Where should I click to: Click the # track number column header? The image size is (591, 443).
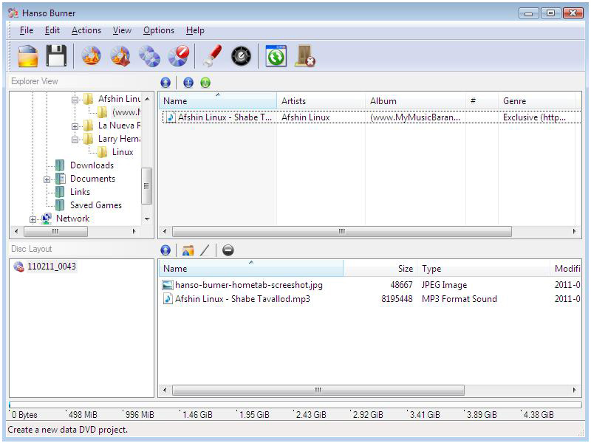point(482,100)
